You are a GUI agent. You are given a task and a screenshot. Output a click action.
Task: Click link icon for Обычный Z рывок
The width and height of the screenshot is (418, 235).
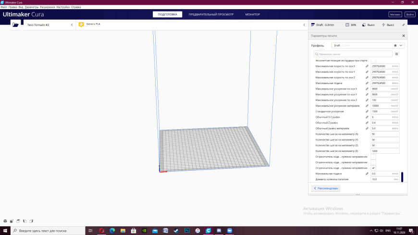(x=367, y=123)
